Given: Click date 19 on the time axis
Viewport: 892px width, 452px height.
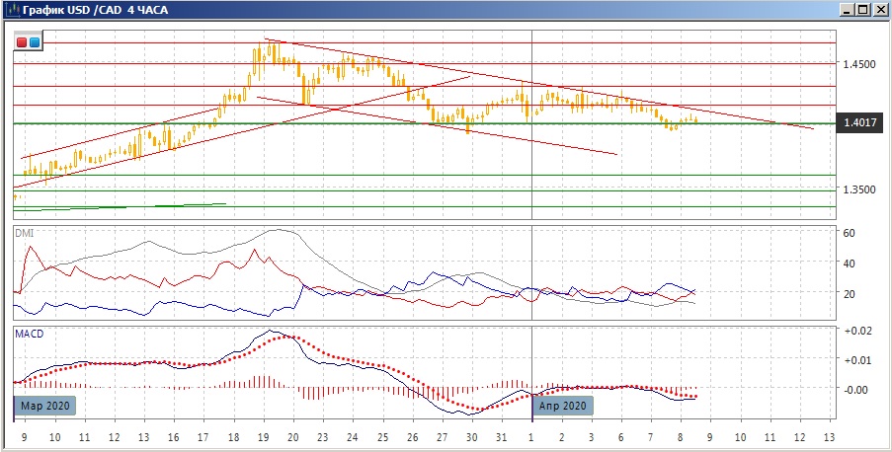Looking at the screenshot, I should coord(264,437).
